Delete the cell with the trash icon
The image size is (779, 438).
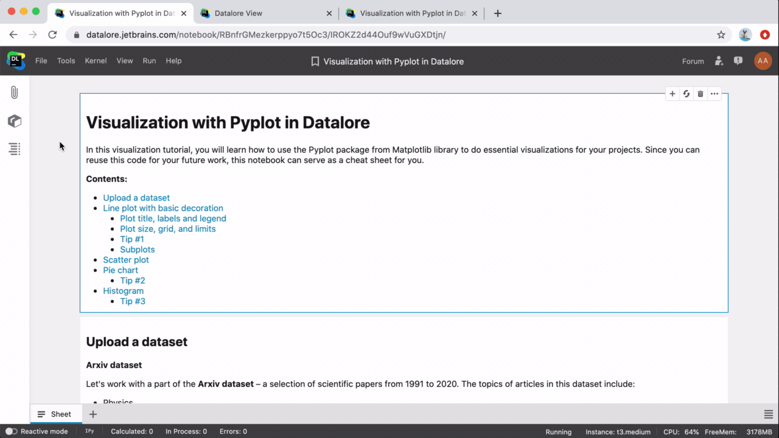(700, 94)
